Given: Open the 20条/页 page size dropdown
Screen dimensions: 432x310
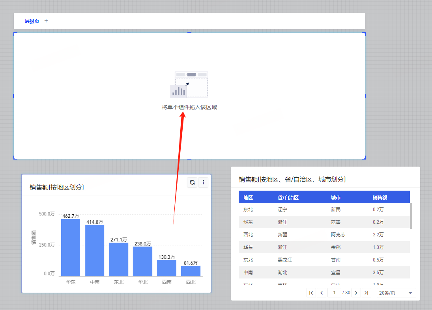Looking at the screenshot, I should coord(396,293).
